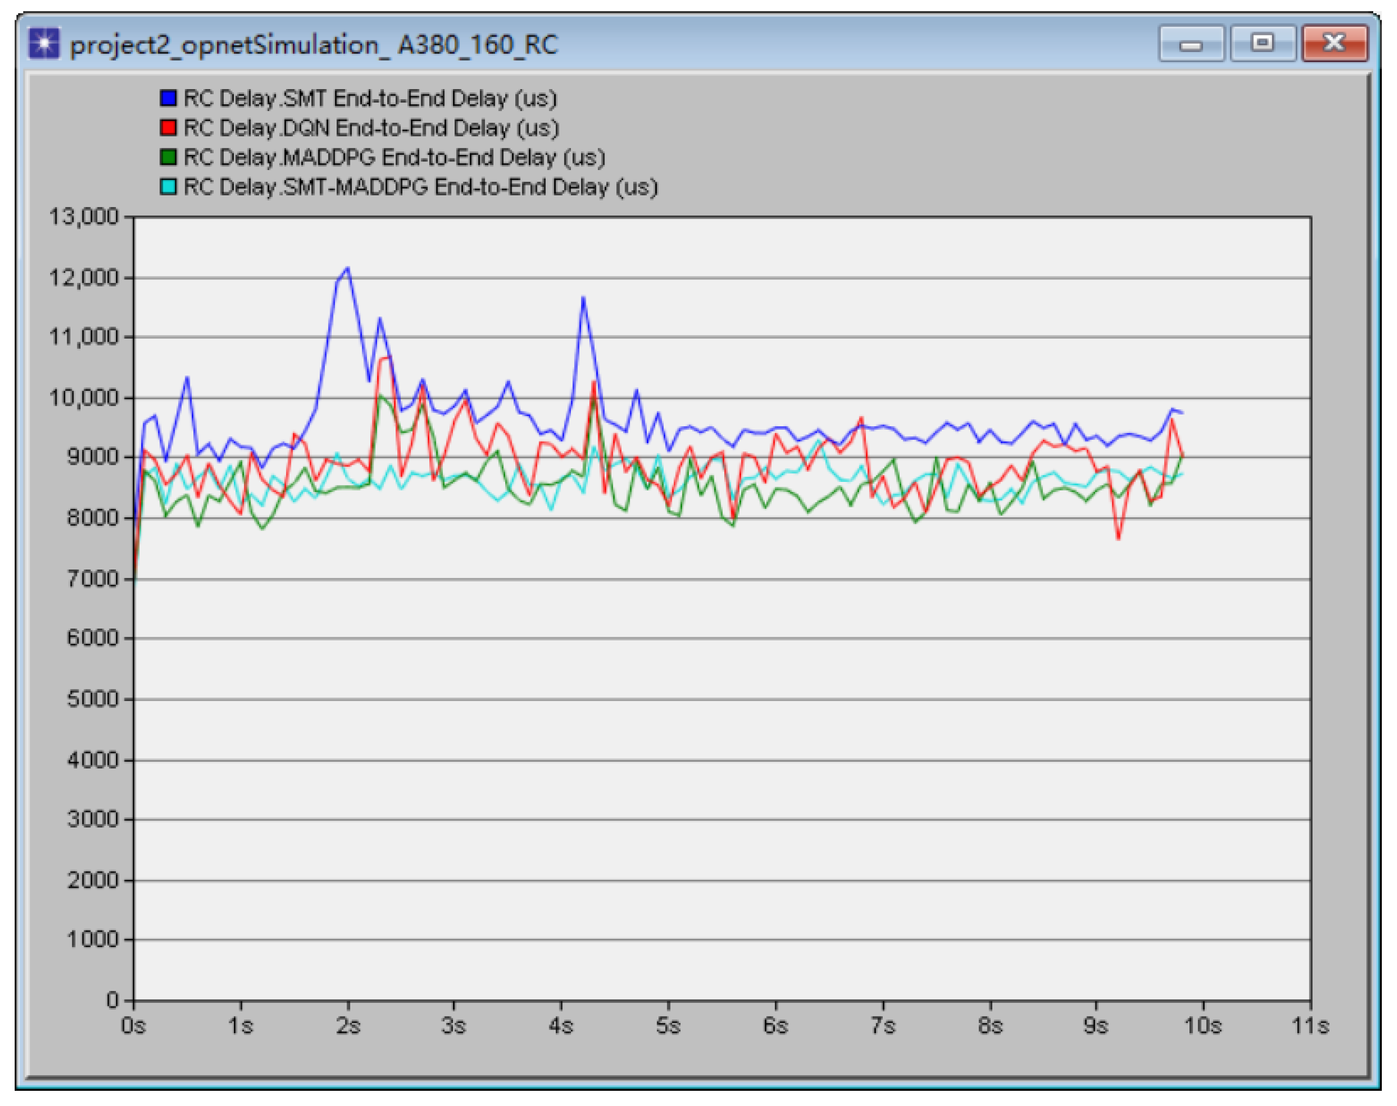The width and height of the screenshot is (1397, 1106).
Task: Click the OPNET window title bar icon
Action: click(44, 44)
